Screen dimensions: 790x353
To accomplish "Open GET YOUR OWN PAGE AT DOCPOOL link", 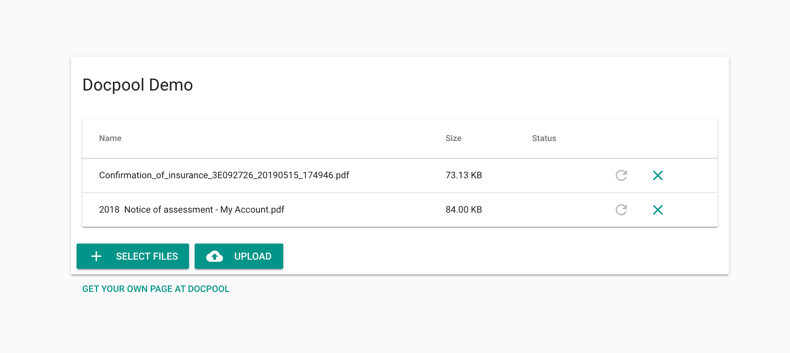I will click(x=156, y=289).
